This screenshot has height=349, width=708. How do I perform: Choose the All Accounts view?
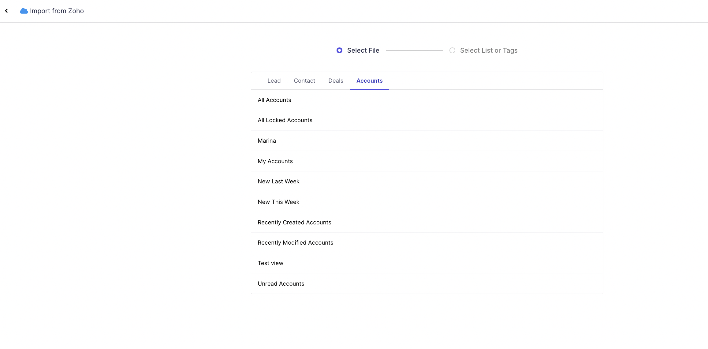(x=274, y=100)
